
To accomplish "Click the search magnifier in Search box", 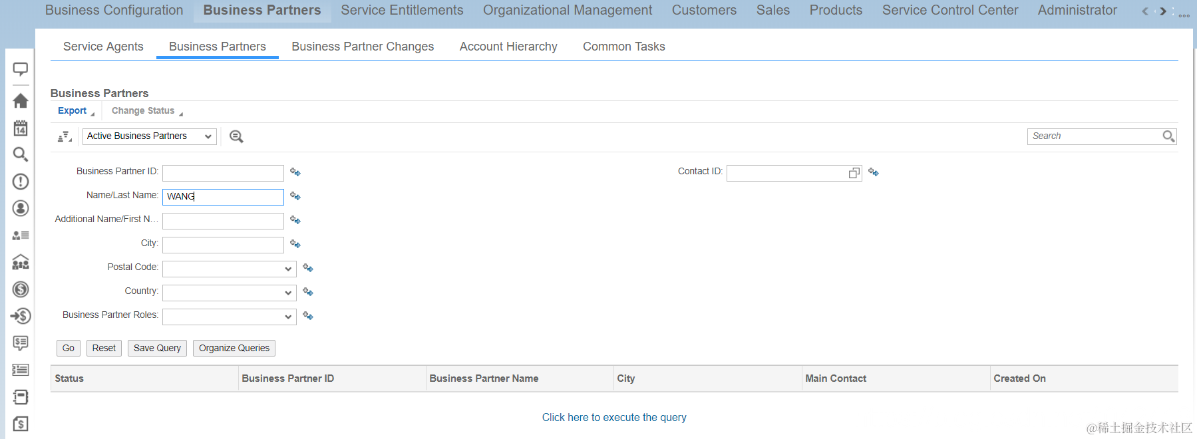I will click(1168, 136).
